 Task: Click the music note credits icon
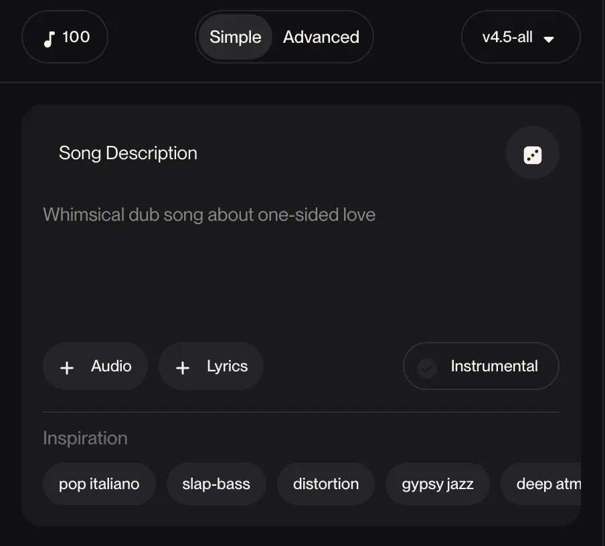[49, 38]
